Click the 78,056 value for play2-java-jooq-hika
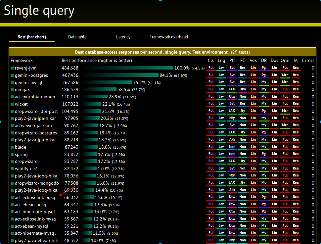Image resolution: width=321 pixels, height=244 pixels. [x=71, y=176]
